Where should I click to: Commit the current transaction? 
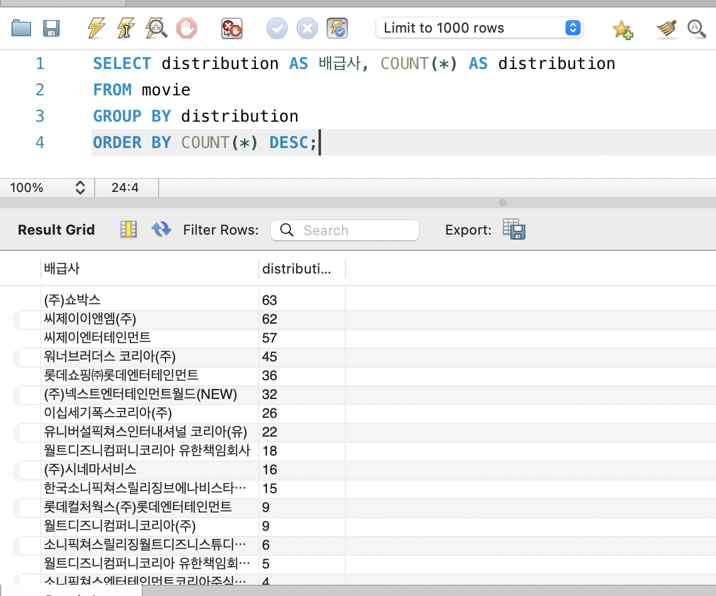coord(276,28)
